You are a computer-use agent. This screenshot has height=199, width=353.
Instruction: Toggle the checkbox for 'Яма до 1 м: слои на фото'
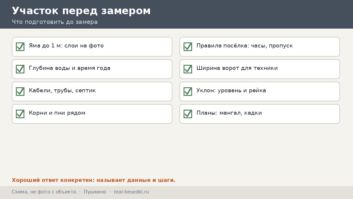tap(20, 47)
